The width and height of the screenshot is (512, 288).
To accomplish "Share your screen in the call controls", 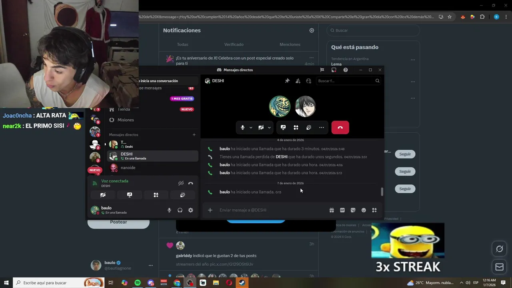I will 283,128.
